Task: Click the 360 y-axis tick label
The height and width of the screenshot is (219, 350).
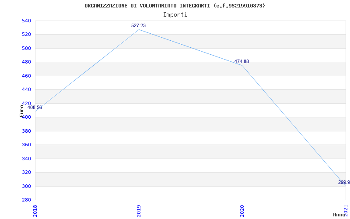Action: (26, 145)
